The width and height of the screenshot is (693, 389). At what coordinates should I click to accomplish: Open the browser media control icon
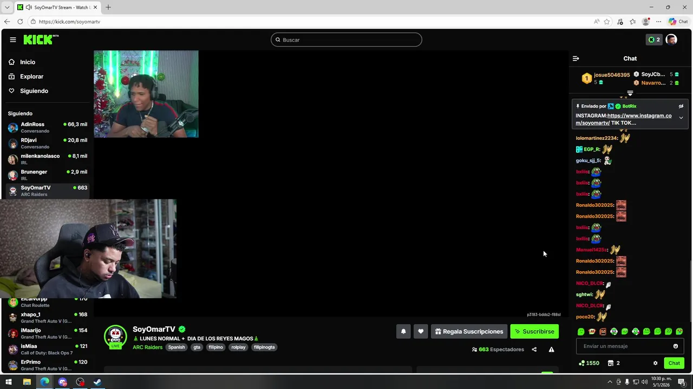tap(620, 22)
